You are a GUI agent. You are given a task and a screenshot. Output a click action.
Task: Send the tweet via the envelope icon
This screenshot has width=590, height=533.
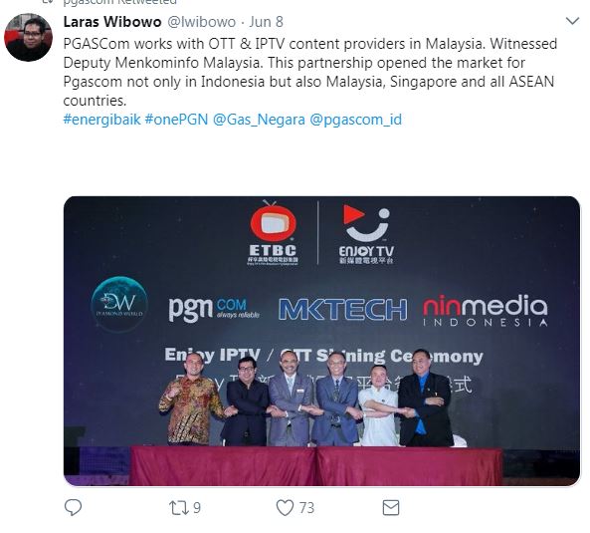pyautogui.click(x=391, y=508)
